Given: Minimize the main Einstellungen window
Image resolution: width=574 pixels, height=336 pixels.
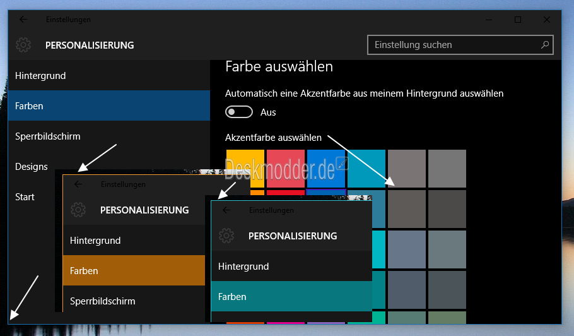Looking at the screenshot, I should click(x=489, y=20).
